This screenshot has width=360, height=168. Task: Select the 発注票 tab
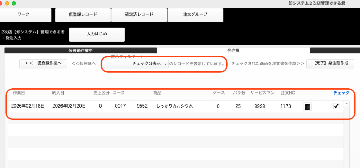[233, 51]
